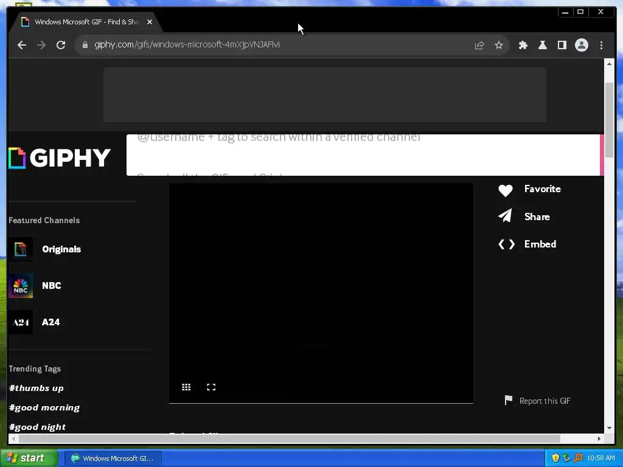Open the Extensions puzzle icon

[x=523, y=45]
